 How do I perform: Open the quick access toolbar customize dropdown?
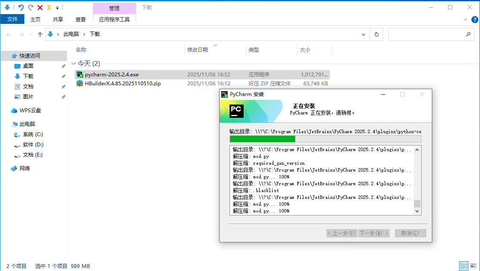tap(58, 8)
